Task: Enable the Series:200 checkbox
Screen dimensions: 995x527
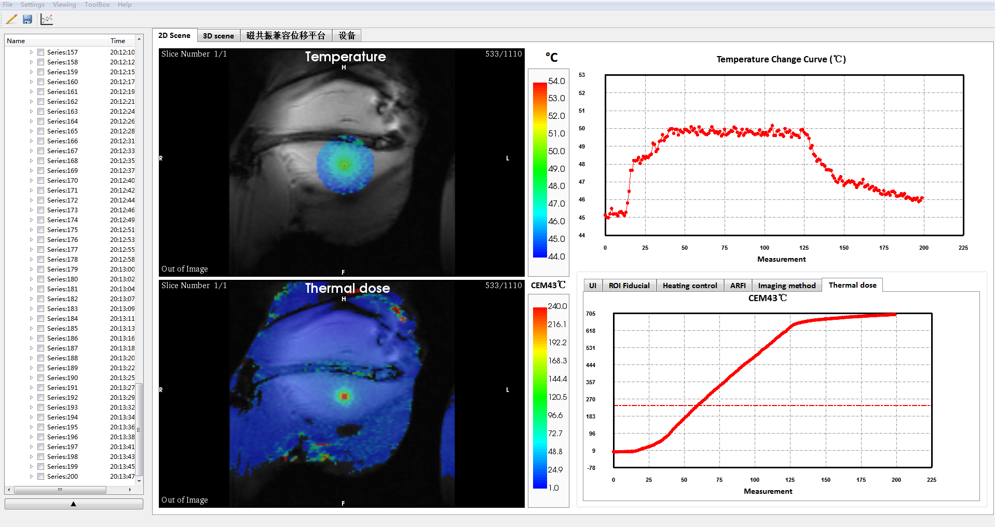Action: (x=40, y=477)
